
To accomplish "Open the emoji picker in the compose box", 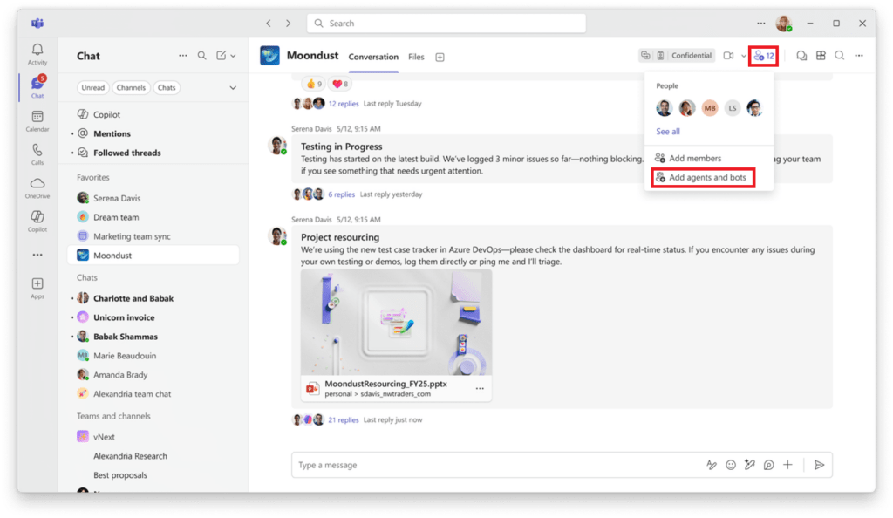I will [x=731, y=465].
